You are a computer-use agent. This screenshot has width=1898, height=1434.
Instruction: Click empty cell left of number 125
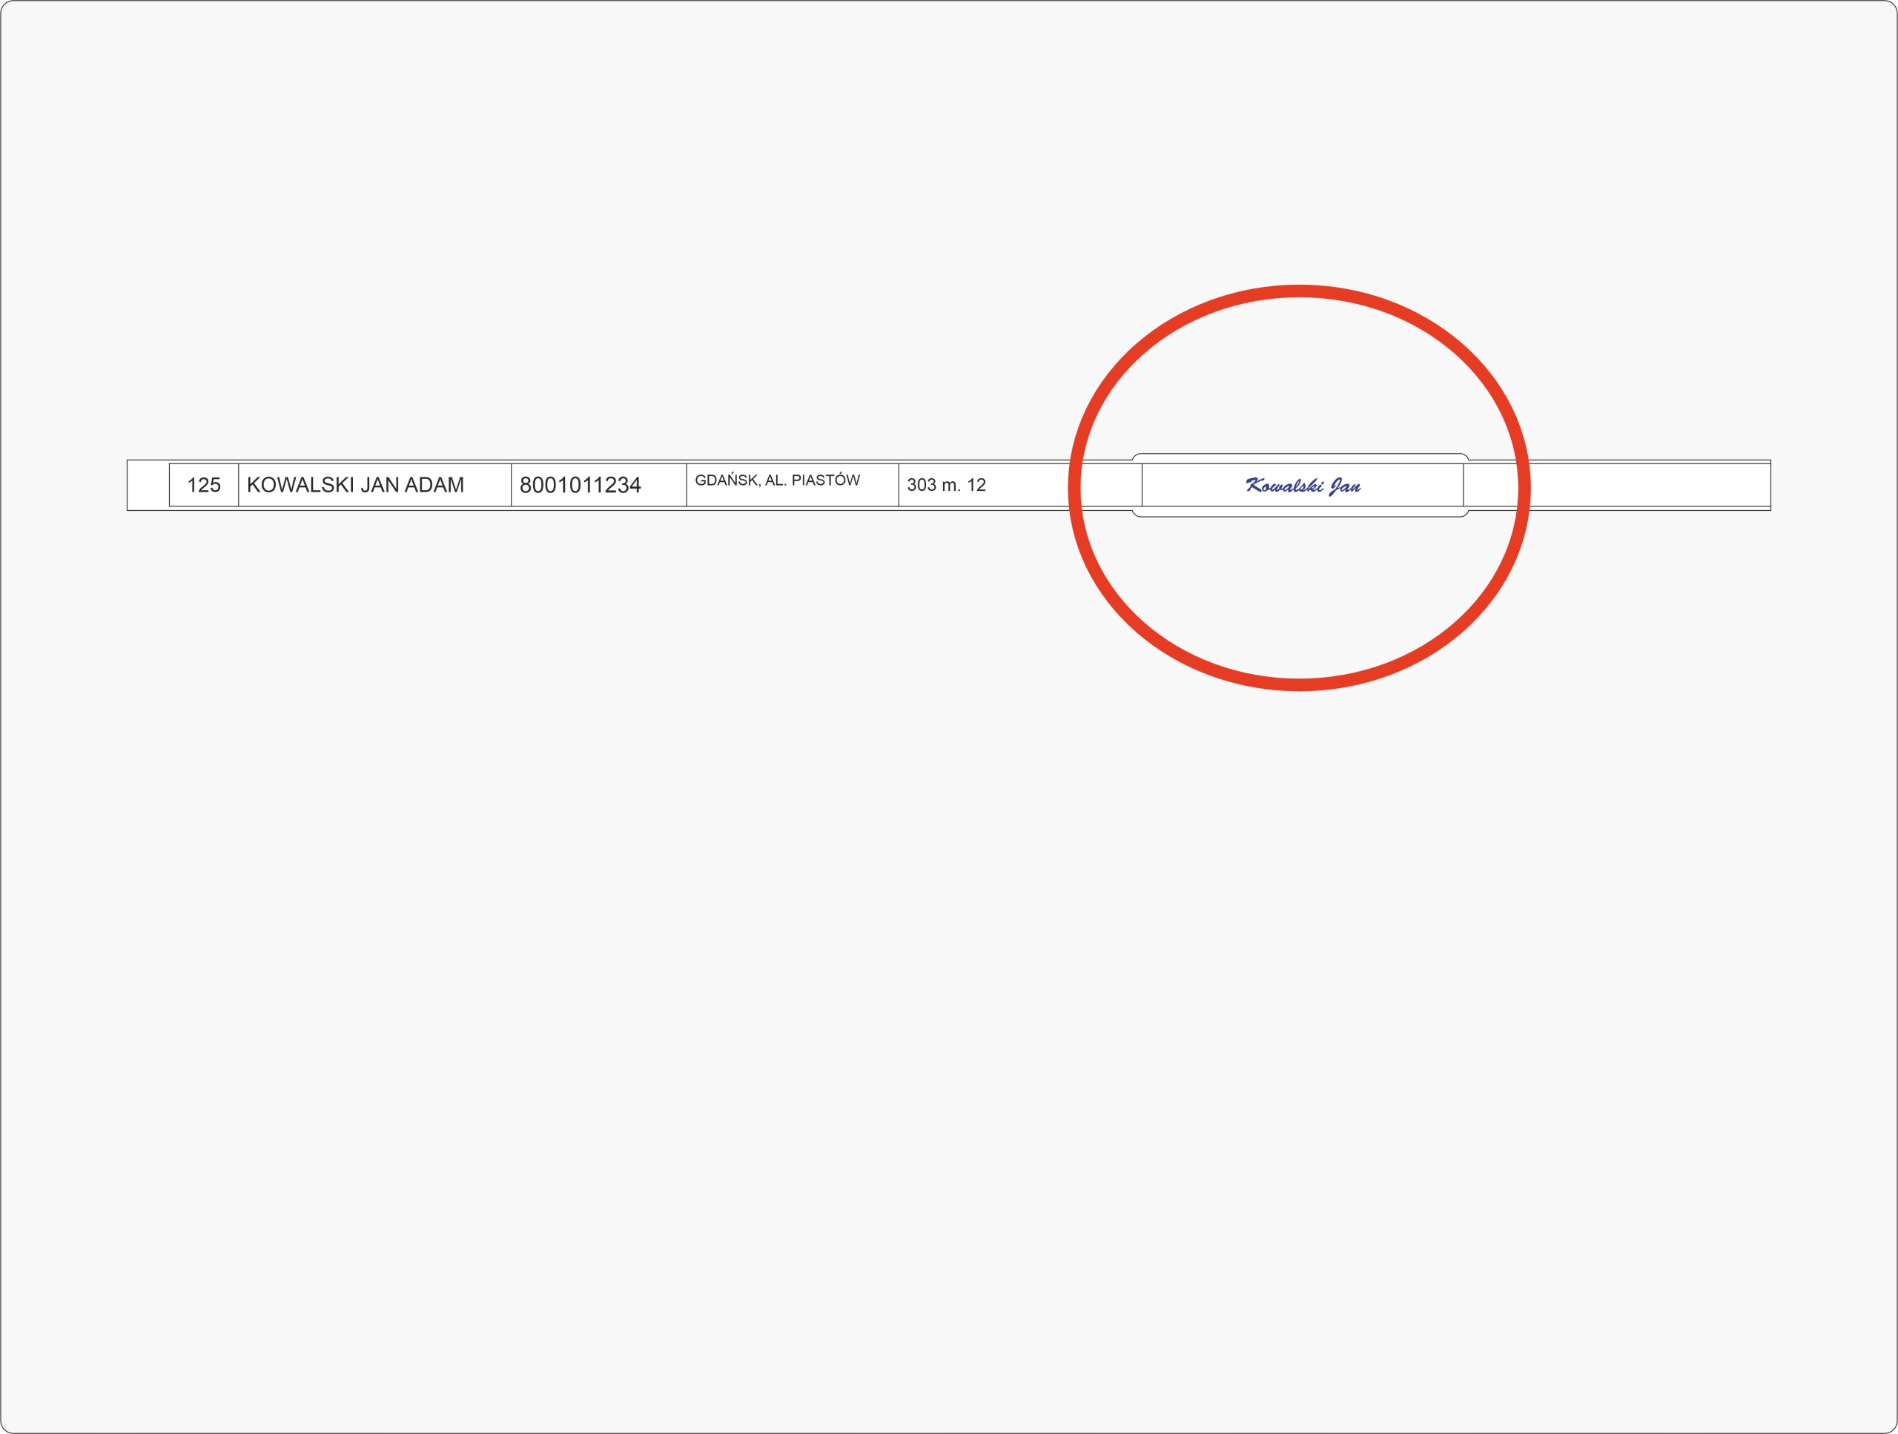148,485
